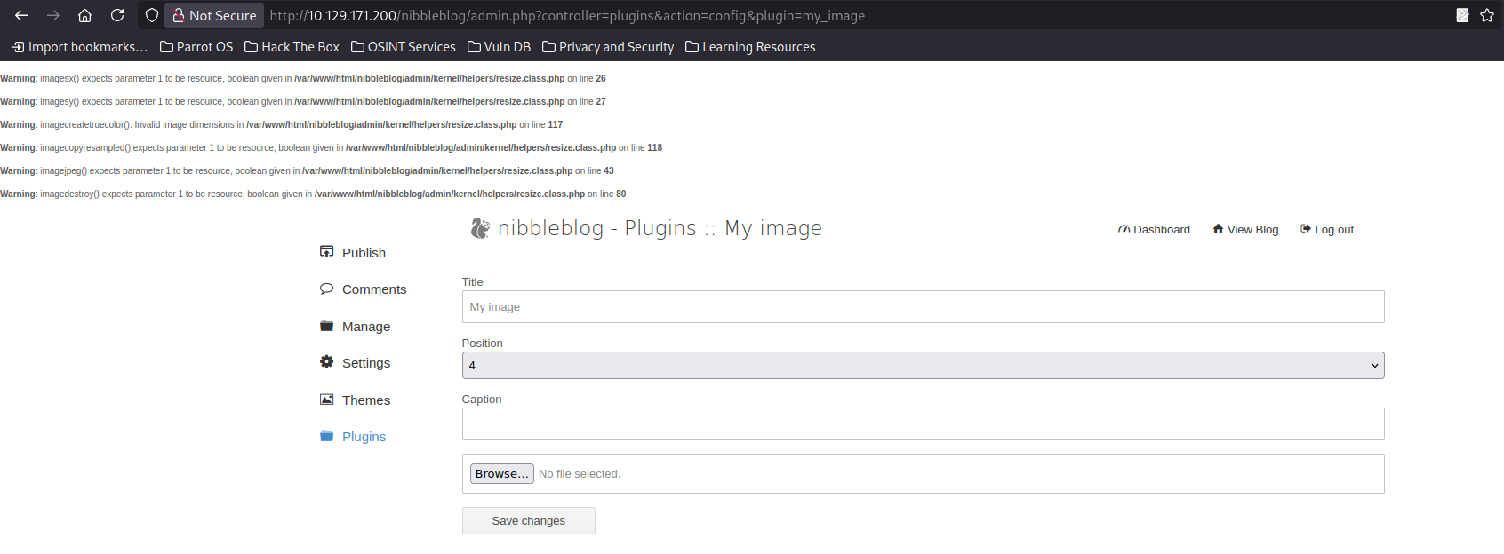Image resolution: width=1504 pixels, height=554 pixels.
Task: Click the nibbleblog squirrel logo
Action: [x=480, y=228]
